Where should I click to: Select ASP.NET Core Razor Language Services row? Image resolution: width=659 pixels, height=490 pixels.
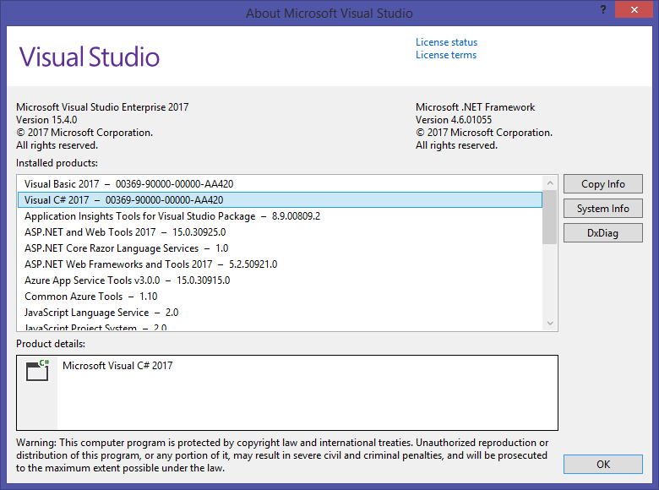[x=280, y=248]
